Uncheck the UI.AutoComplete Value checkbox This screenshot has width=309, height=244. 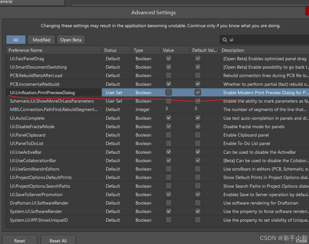pyautogui.click(x=169, y=118)
